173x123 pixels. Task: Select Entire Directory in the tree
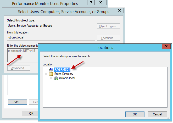click(64, 74)
